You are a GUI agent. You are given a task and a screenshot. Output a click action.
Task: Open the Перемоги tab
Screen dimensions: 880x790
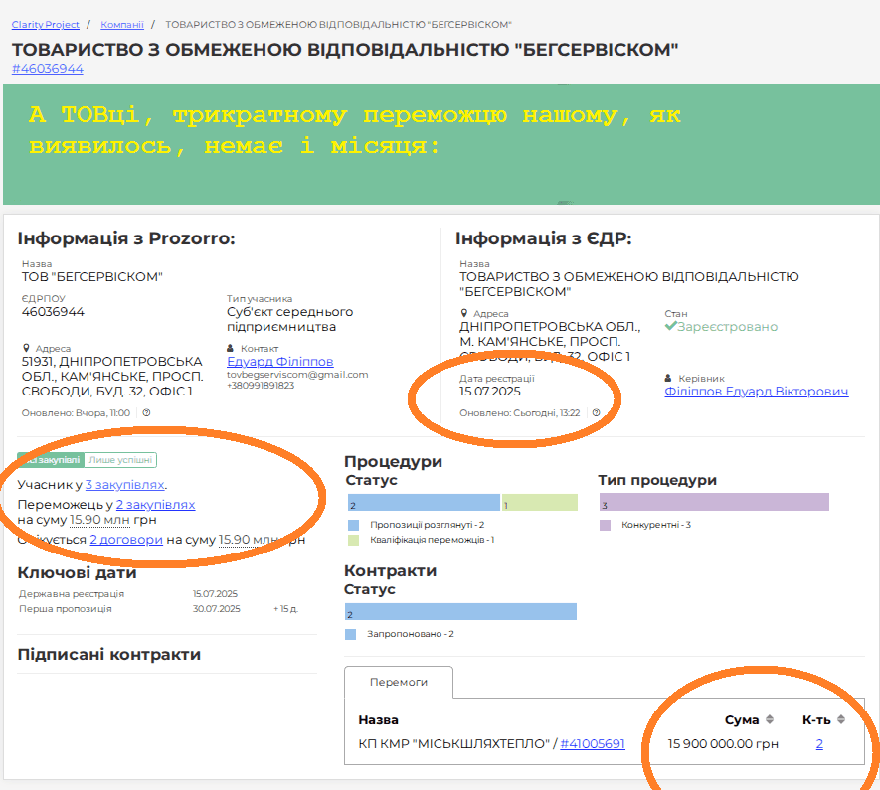coord(398,683)
